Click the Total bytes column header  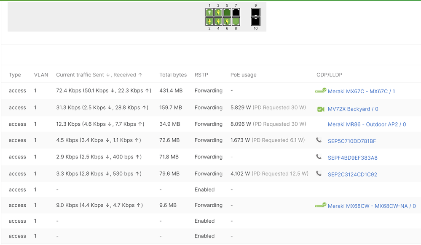click(173, 75)
